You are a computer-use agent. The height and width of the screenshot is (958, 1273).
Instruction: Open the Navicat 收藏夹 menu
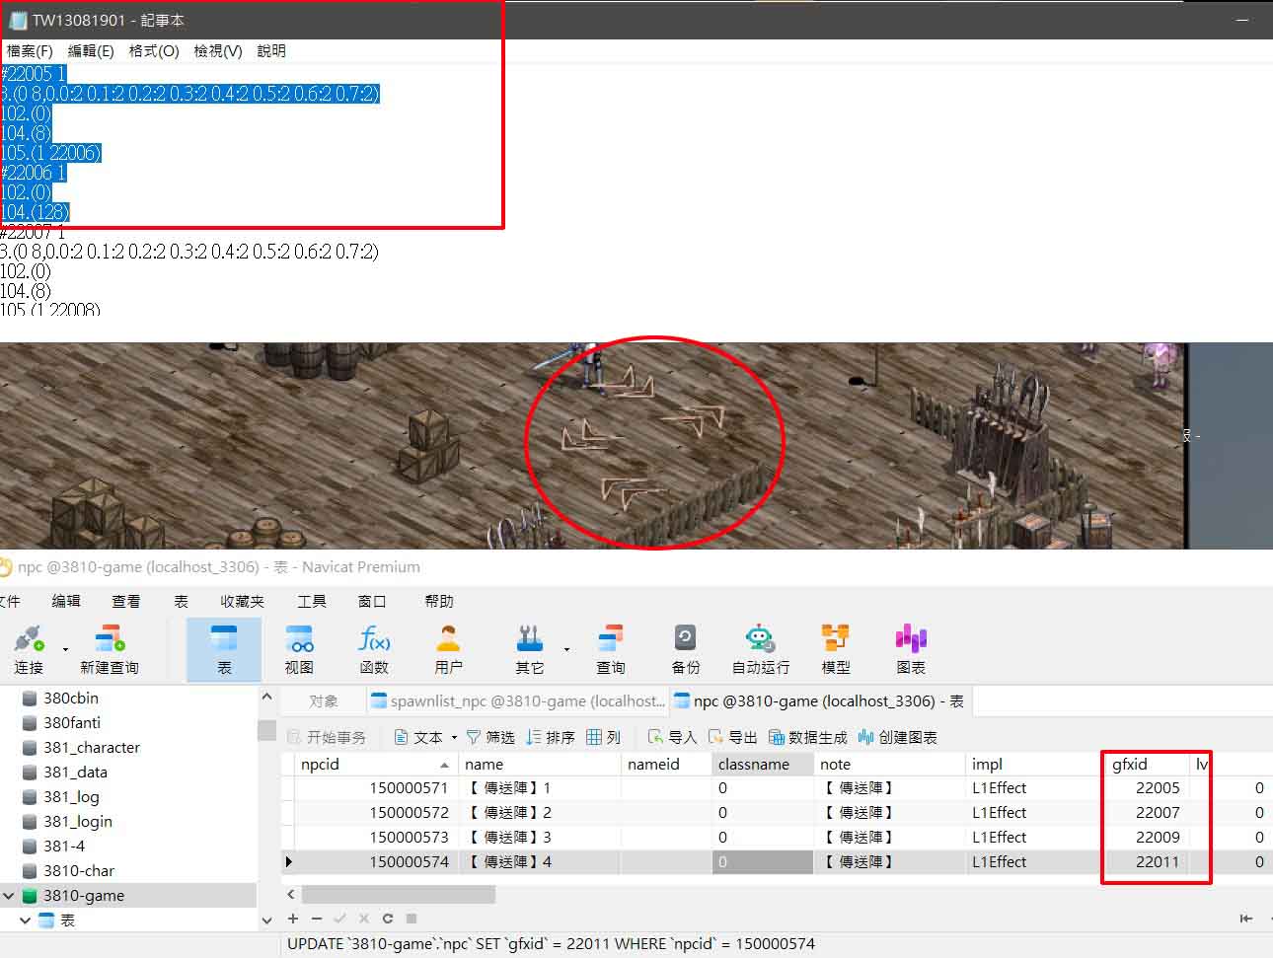point(242,601)
